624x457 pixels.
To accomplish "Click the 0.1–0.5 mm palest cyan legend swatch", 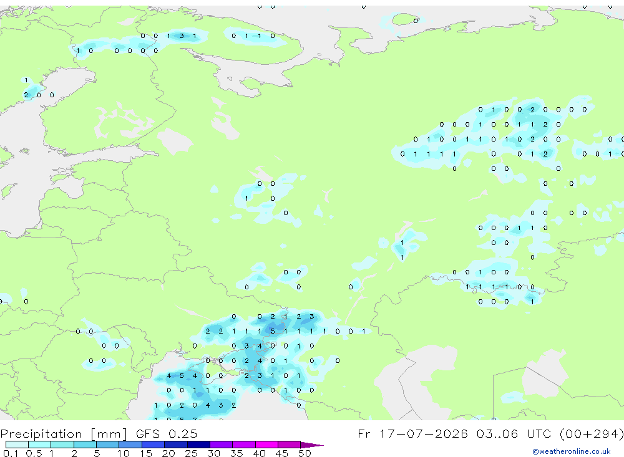I will 17,445.
